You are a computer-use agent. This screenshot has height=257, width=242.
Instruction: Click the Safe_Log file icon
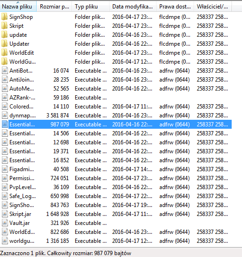point(5,196)
